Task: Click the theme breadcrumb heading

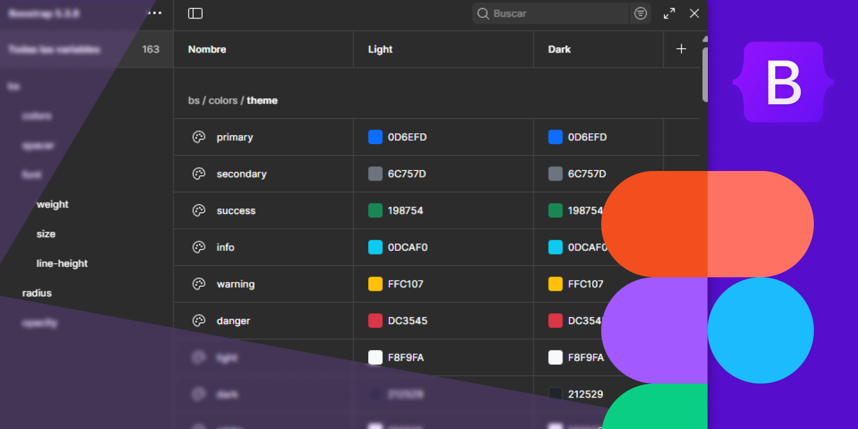Action: tap(262, 101)
